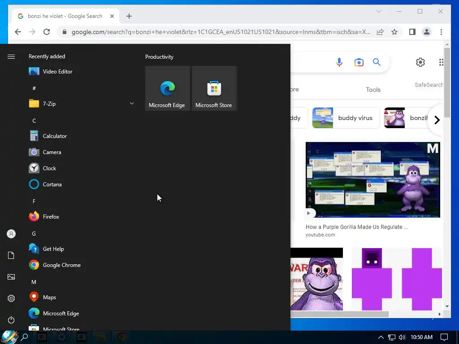
Task: Open the angry Bonzi warning image
Action: pyautogui.click(x=317, y=279)
